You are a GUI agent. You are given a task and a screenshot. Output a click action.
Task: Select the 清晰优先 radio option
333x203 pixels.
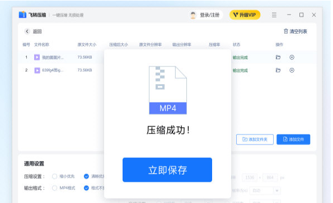86,176
